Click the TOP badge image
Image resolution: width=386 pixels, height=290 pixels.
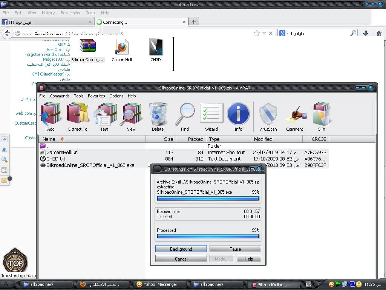15,260
